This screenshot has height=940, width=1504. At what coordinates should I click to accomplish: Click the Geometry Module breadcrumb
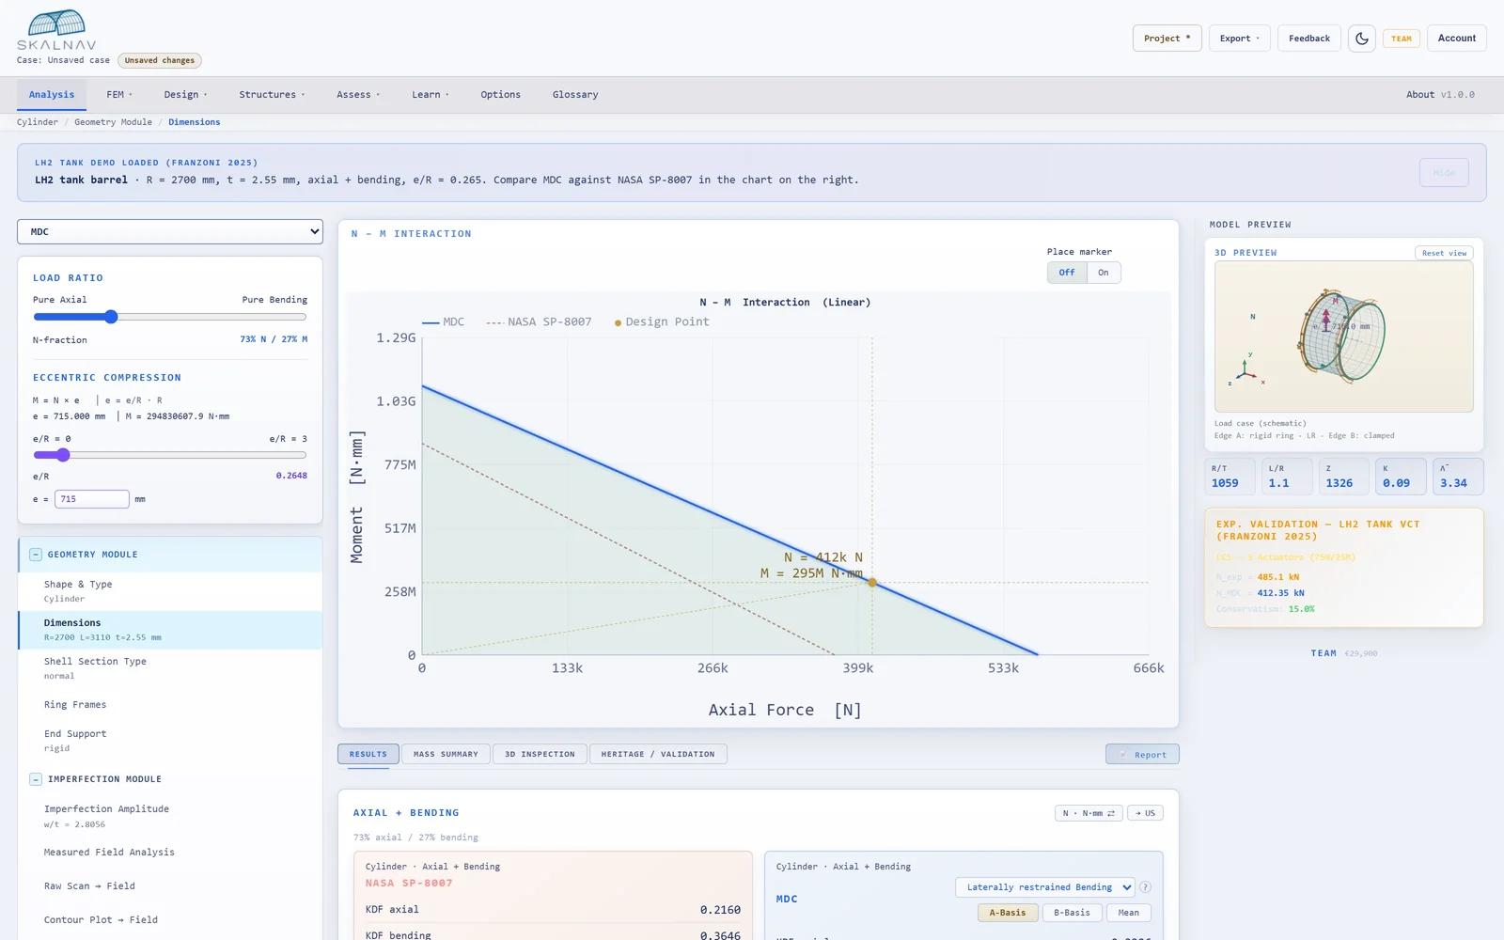pos(113,122)
